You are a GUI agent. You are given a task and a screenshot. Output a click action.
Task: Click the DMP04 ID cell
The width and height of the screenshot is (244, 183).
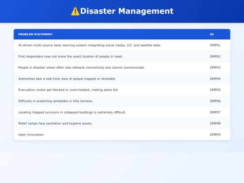pos(215,79)
